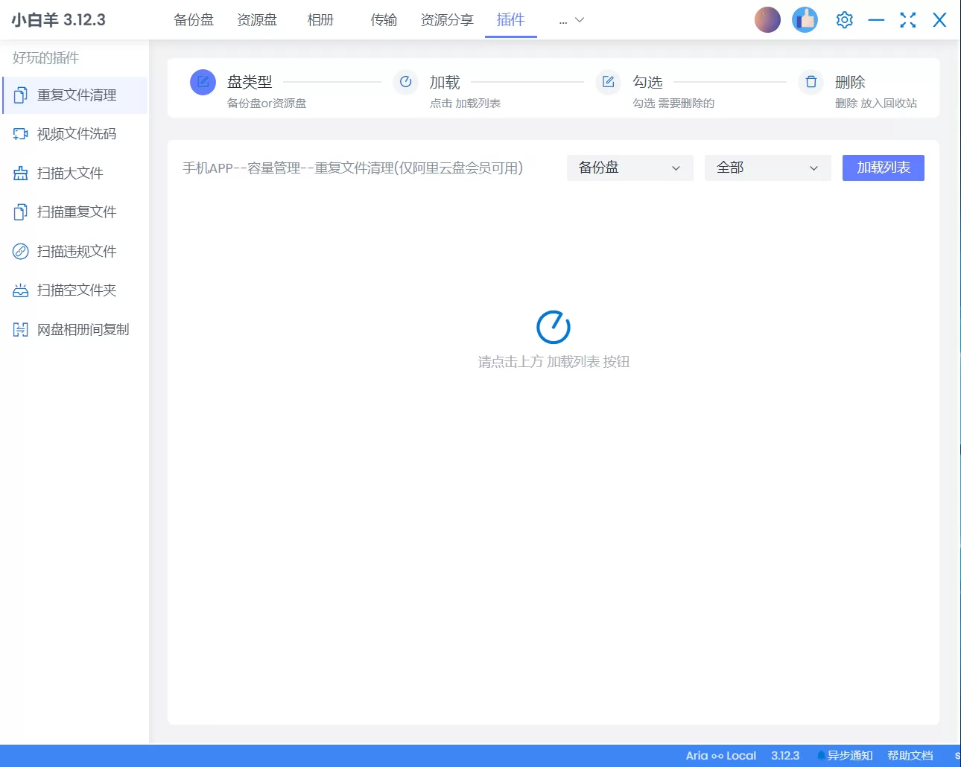Open the 全部 filter dropdown

pyautogui.click(x=767, y=168)
